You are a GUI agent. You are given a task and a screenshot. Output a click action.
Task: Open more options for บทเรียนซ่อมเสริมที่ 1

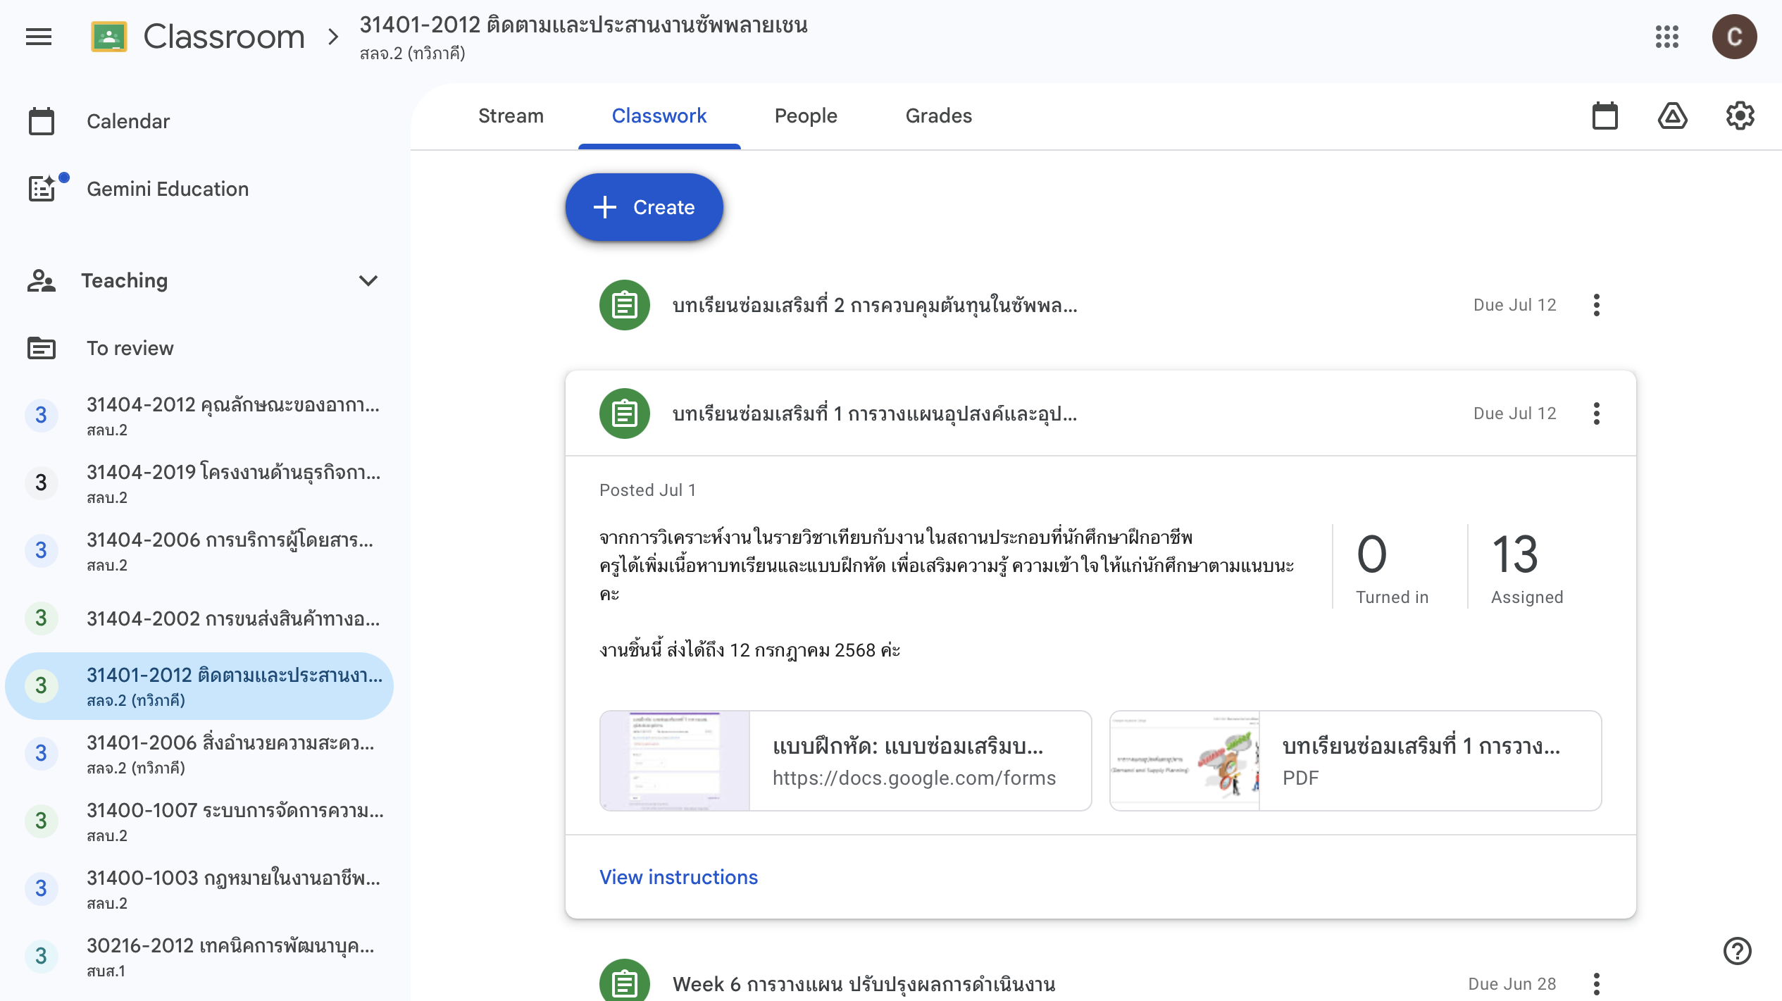[x=1597, y=414]
